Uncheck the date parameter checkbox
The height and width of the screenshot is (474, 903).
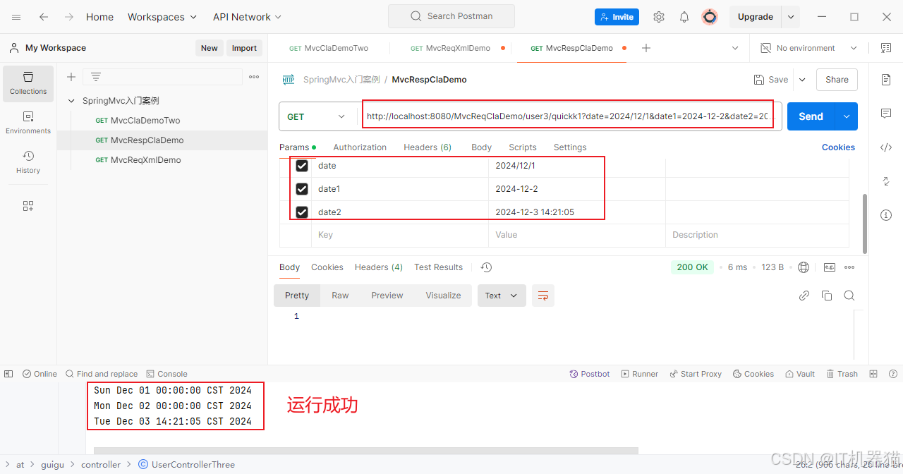pos(302,166)
